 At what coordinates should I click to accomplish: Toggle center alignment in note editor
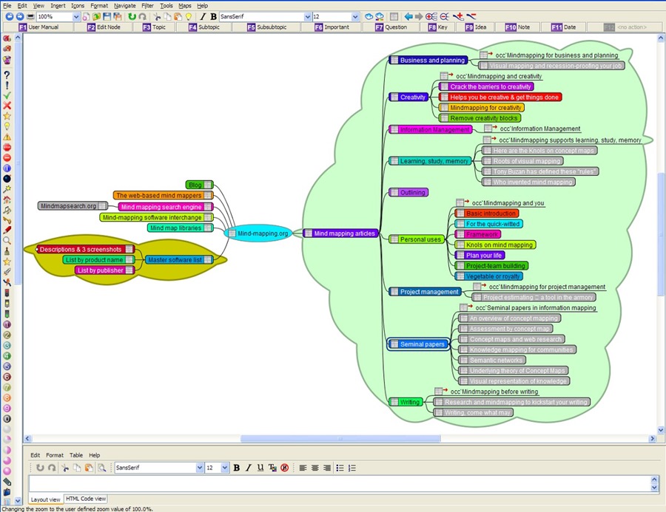[x=314, y=468]
